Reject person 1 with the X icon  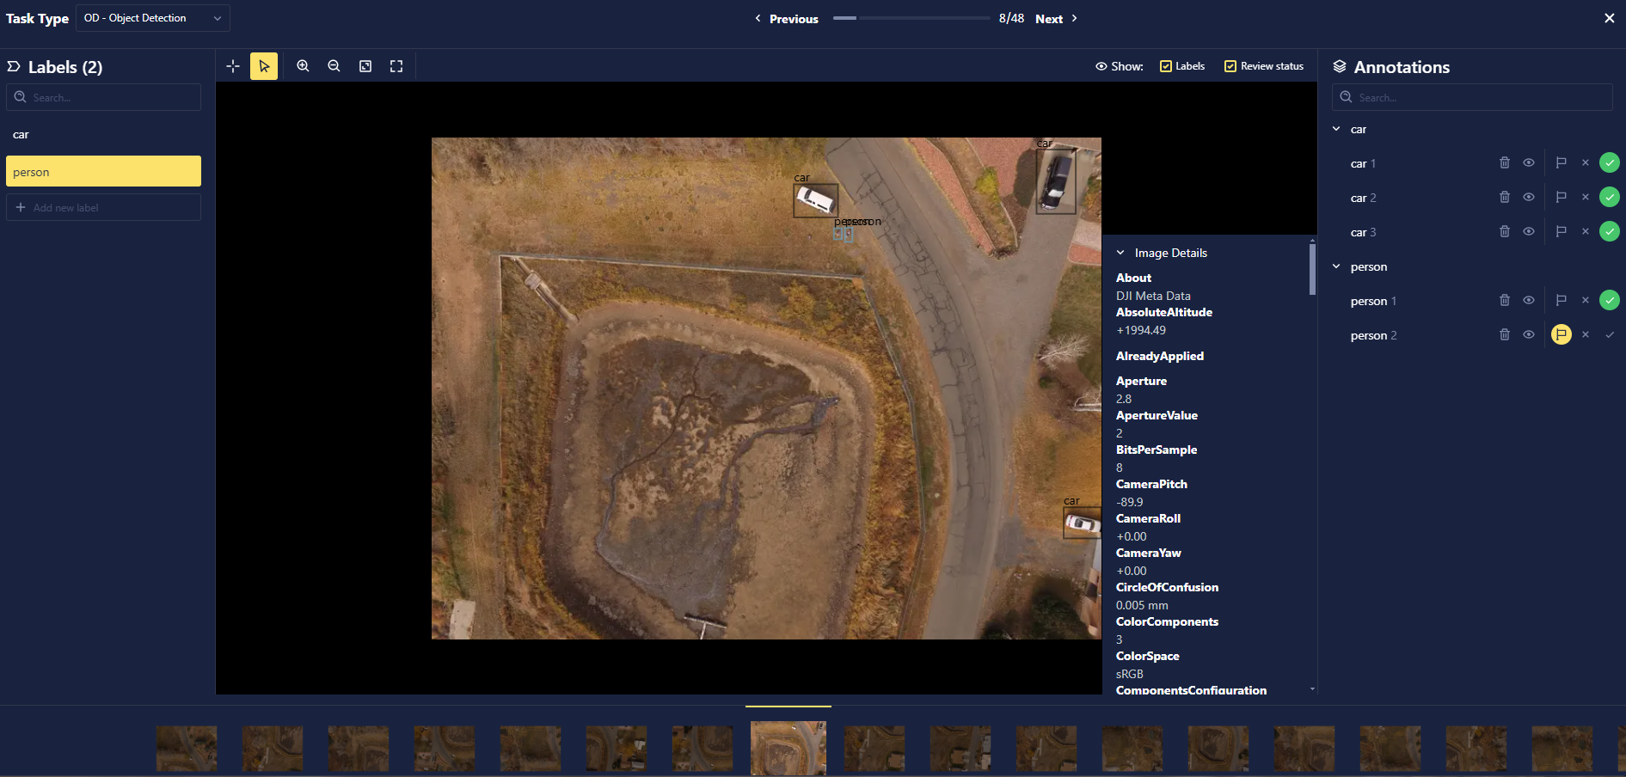click(1586, 300)
